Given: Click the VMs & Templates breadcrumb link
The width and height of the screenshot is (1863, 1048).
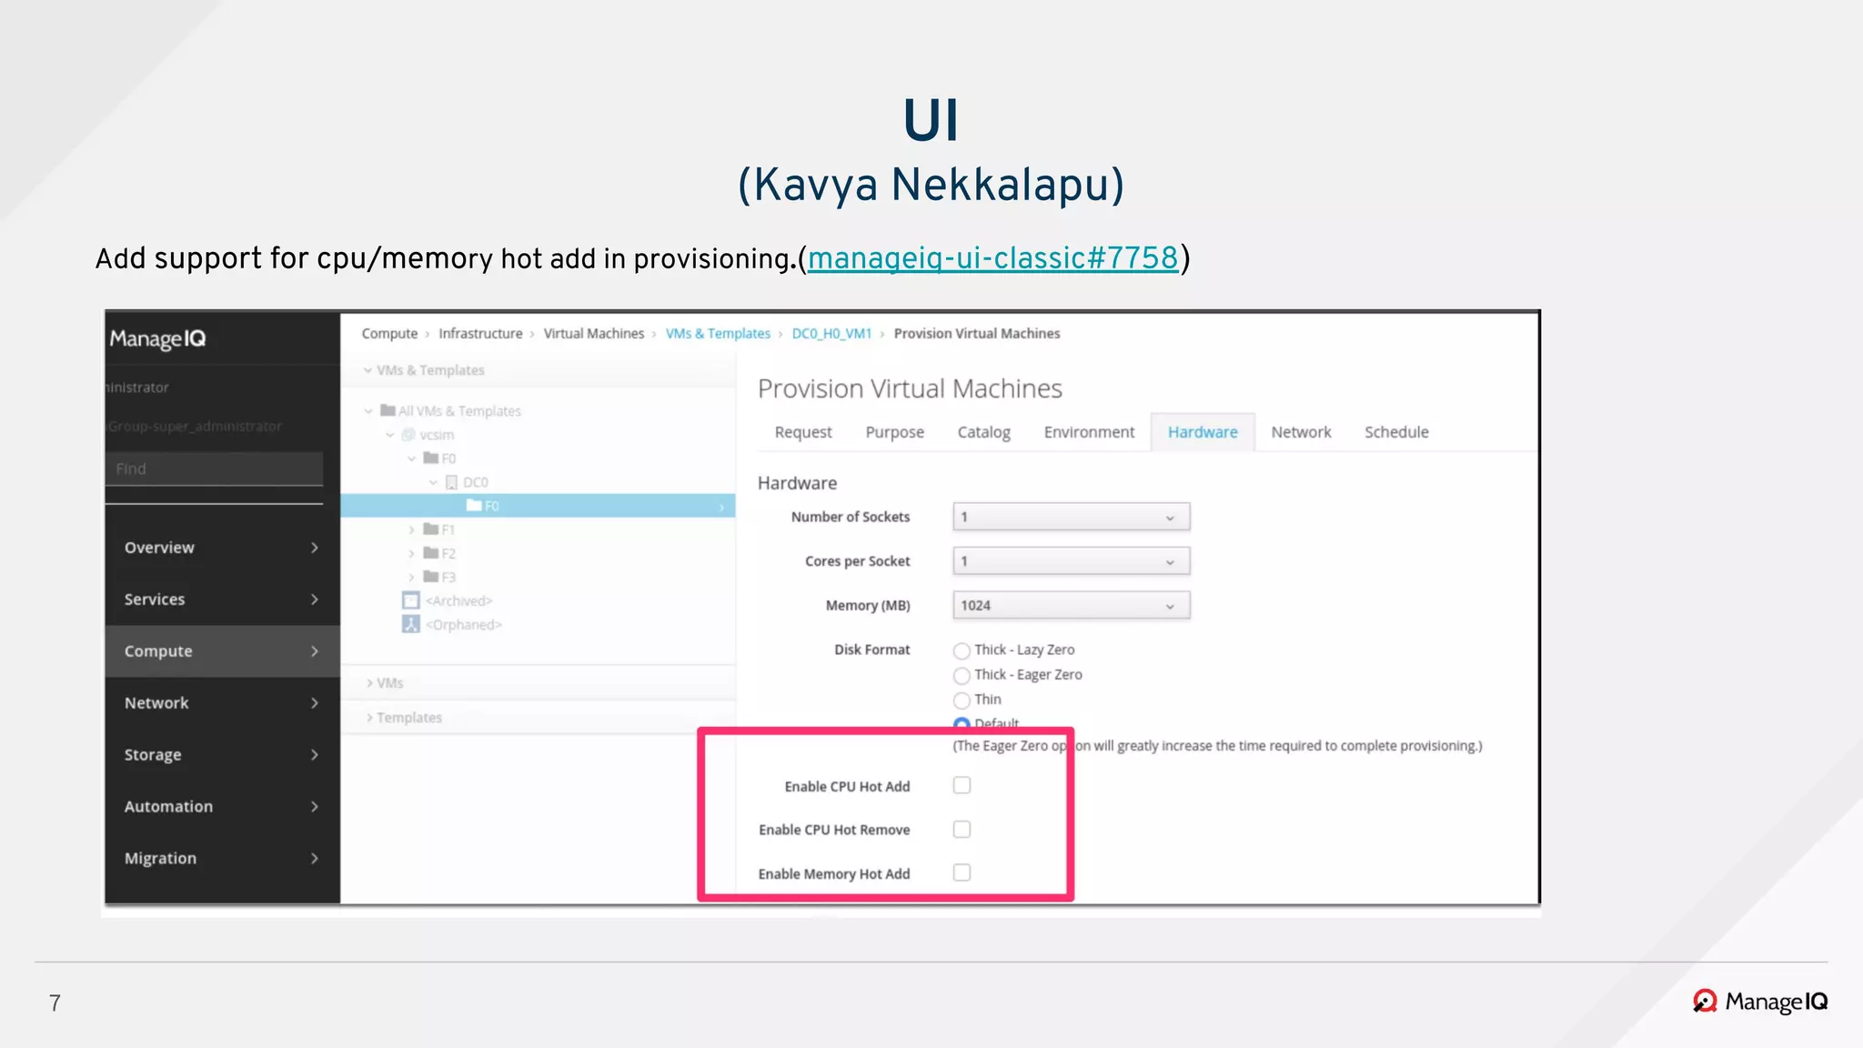Looking at the screenshot, I should pyautogui.click(x=718, y=334).
